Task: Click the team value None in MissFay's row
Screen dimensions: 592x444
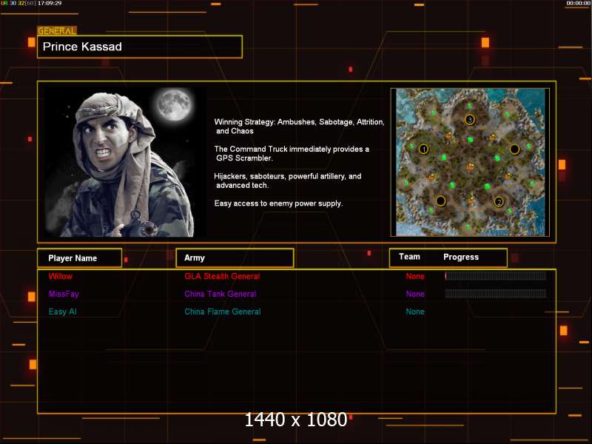Action: tap(415, 294)
